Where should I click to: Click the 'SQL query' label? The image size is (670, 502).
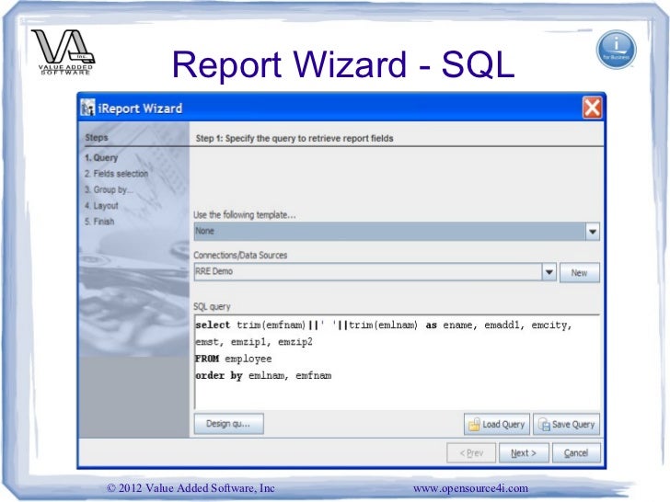point(212,307)
